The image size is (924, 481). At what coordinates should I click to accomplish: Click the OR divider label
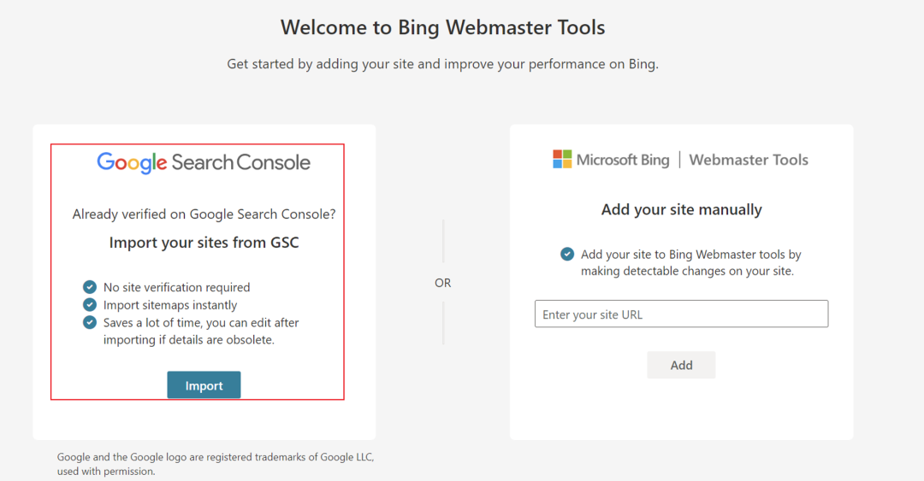tap(442, 283)
